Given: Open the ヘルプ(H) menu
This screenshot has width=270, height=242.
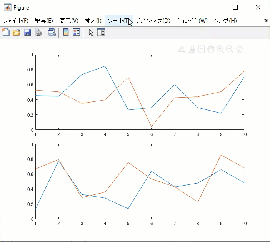Looking at the screenshot, I should pyautogui.click(x=225, y=21).
